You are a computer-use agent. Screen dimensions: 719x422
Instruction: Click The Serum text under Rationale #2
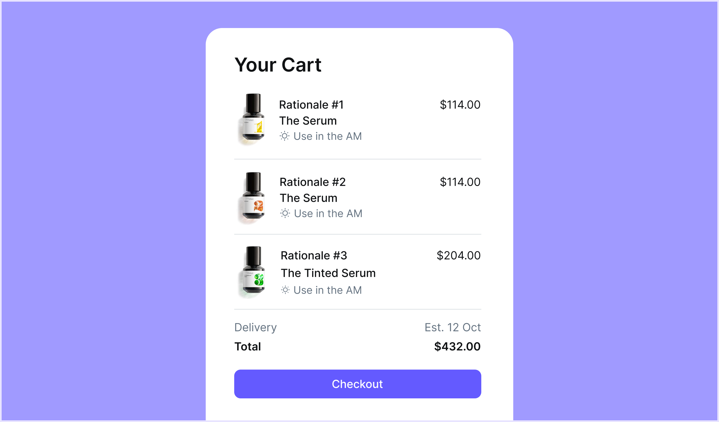tap(308, 198)
